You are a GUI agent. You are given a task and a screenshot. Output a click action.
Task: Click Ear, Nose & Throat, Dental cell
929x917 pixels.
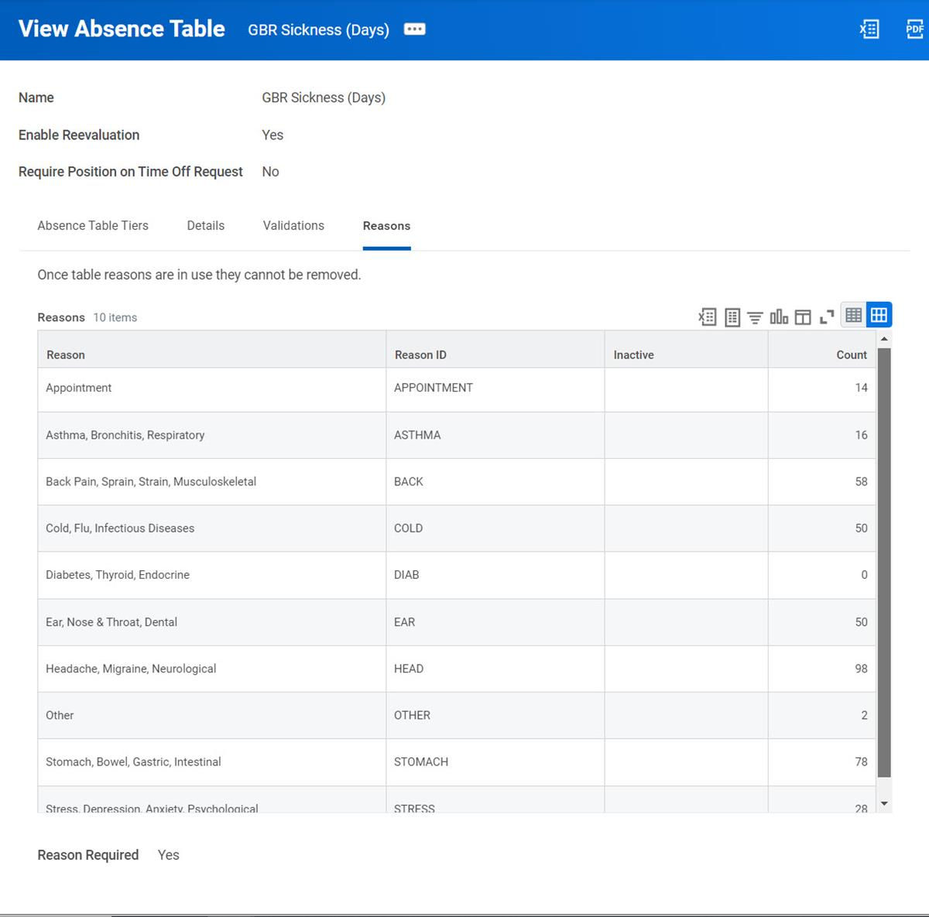tap(212, 622)
